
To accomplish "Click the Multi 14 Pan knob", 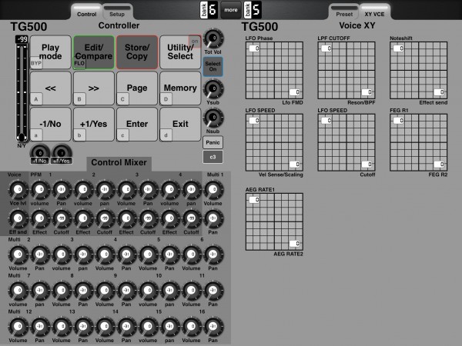I will coord(126,327).
